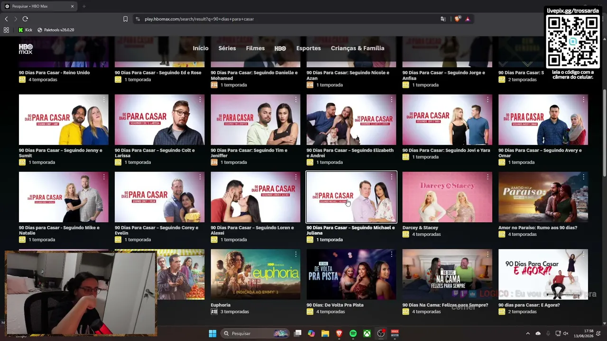Open the Kick bookmark
Image resolution: width=607 pixels, height=341 pixels.
click(25, 30)
